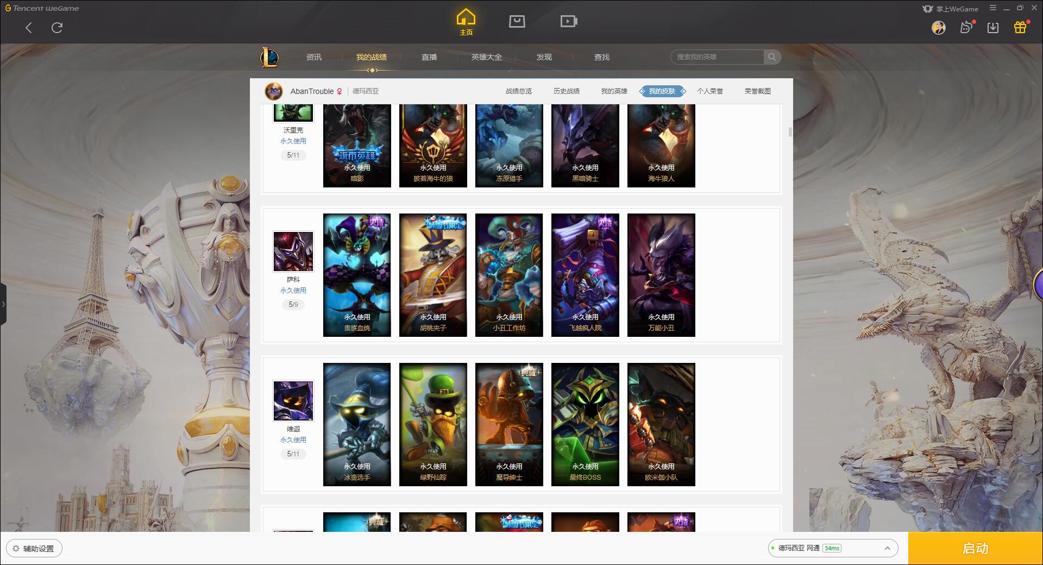Open the 冰壶选手 skin thumbnail

(357, 424)
